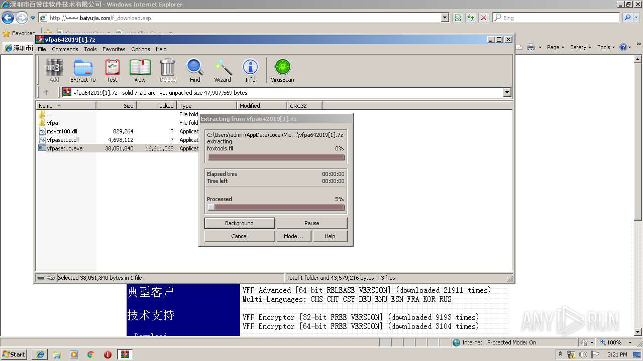643x361 pixels.
Task: Click the volume speaker tray icon
Action: pos(583,354)
